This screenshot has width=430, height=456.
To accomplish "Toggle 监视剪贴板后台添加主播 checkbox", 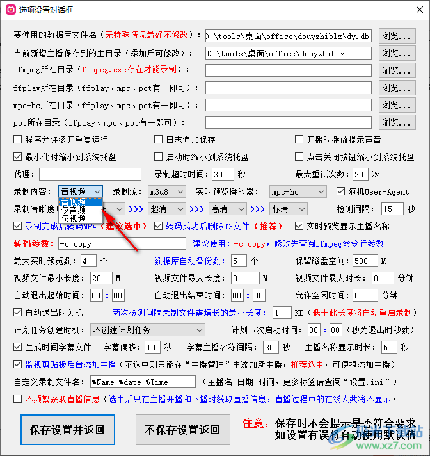I will point(18,364).
